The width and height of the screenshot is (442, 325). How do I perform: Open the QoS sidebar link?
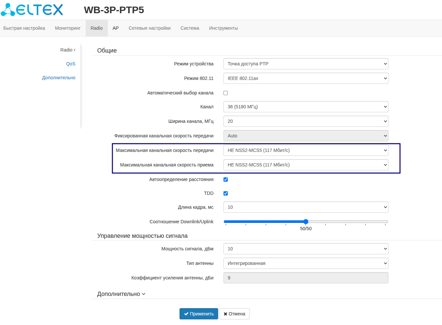coord(71,64)
